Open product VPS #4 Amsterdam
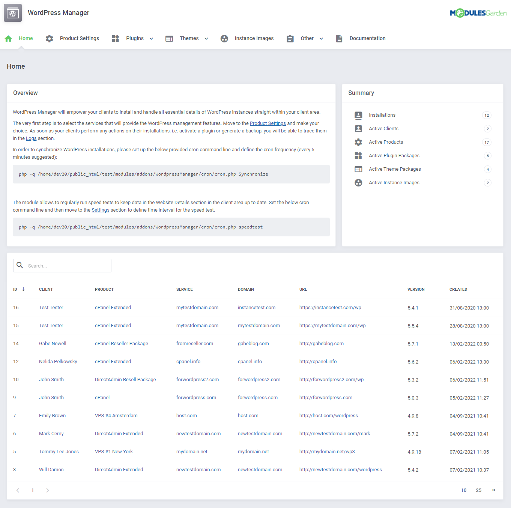This screenshot has height=508, width=511. [116, 416]
